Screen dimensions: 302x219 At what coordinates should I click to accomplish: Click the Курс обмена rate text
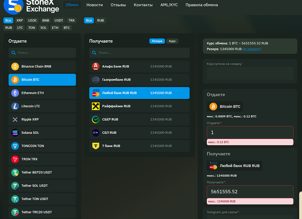(237, 43)
